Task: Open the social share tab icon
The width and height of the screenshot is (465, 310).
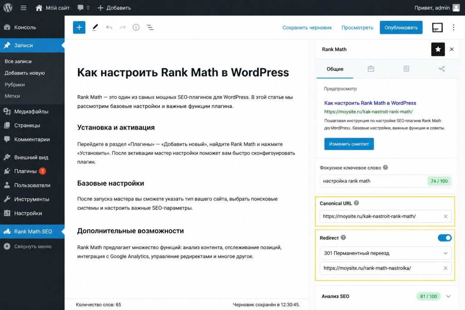Action: (442, 69)
